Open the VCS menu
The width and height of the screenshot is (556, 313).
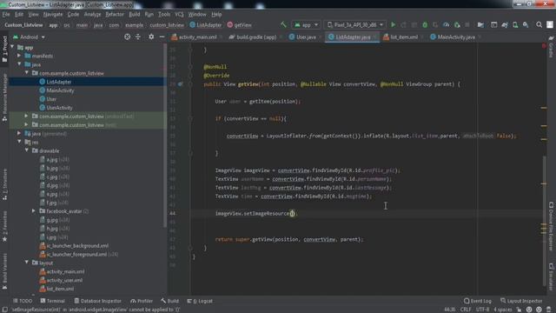(x=179, y=14)
